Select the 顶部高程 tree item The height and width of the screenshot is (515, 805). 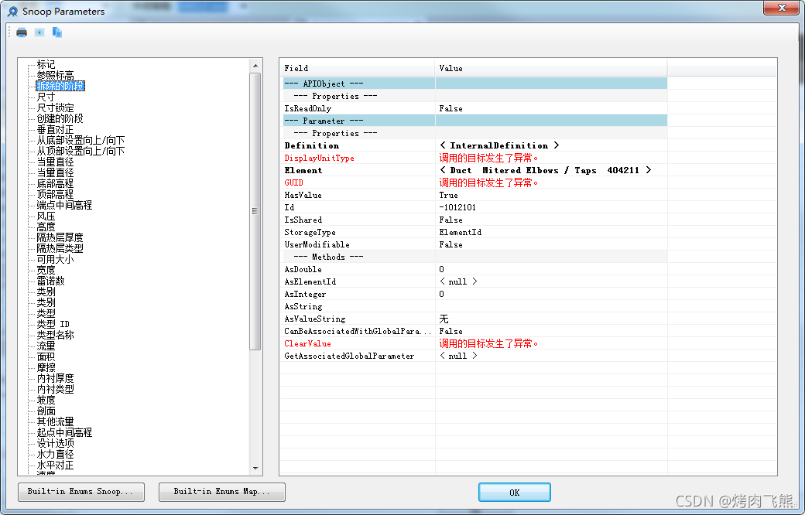(x=55, y=194)
